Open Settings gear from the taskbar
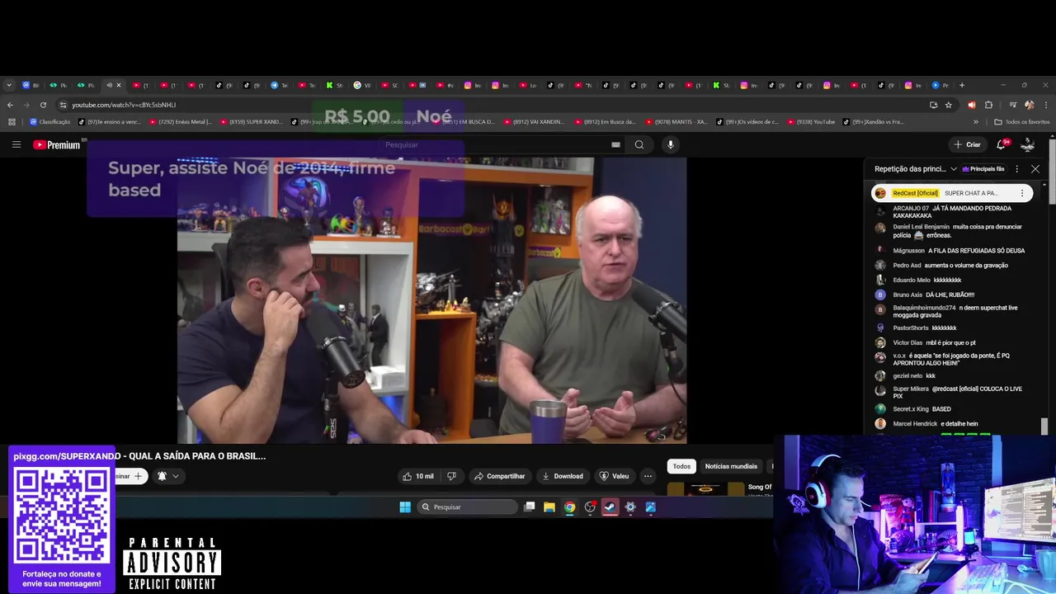The width and height of the screenshot is (1056, 594). tap(630, 507)
